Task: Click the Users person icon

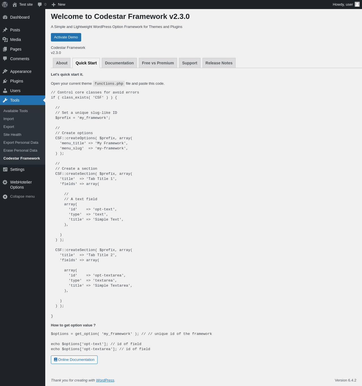Action: [x=5, y=91]
